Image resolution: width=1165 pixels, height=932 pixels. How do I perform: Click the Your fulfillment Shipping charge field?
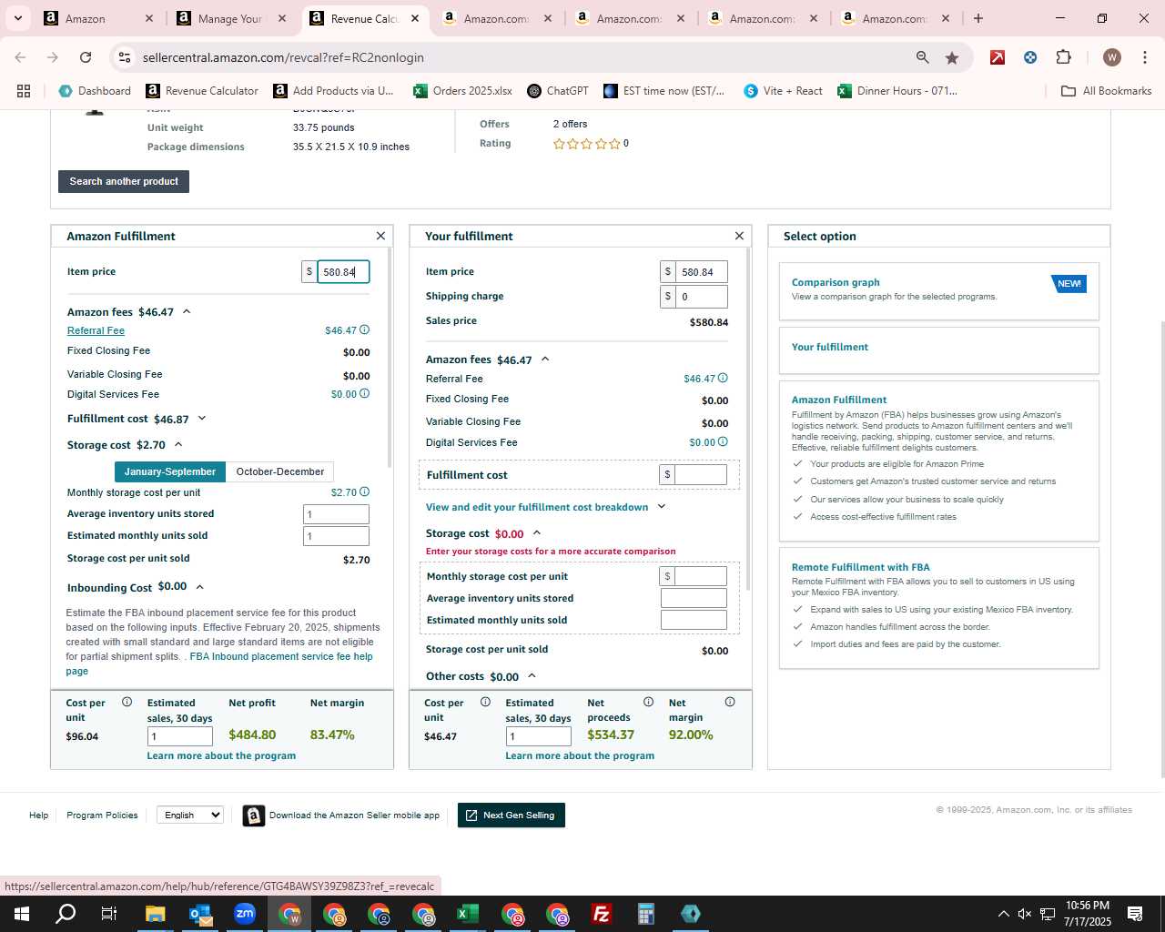pyautogui.click(x=702, y=297)
